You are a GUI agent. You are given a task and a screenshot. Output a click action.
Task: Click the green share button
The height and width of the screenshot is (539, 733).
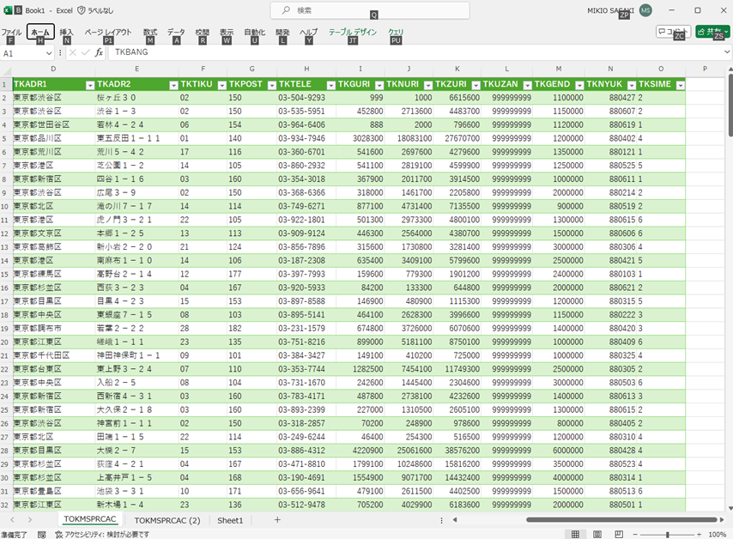(x=713, y=31)
